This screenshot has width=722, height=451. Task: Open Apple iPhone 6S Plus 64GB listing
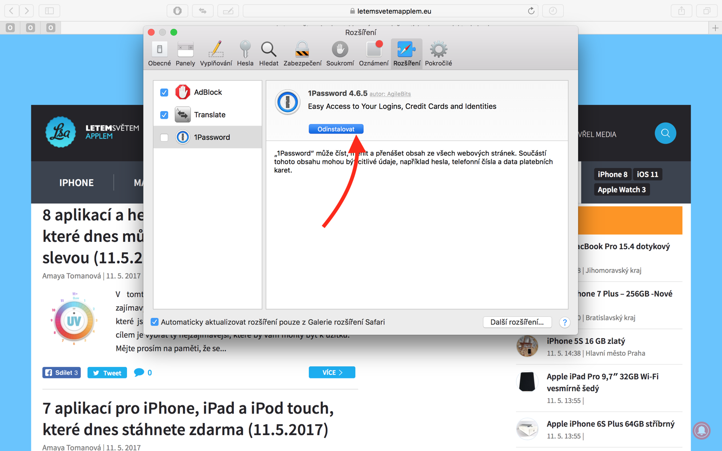pyautogui.click(x=611, y=424)
